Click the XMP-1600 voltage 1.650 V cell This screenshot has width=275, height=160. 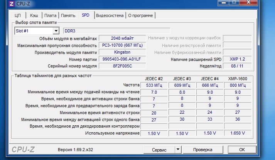(238, 133)
